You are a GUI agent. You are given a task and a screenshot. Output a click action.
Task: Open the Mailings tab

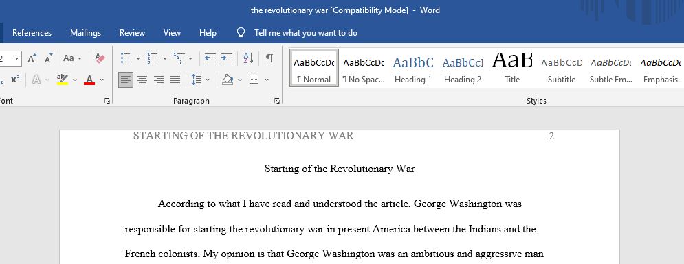85,33
